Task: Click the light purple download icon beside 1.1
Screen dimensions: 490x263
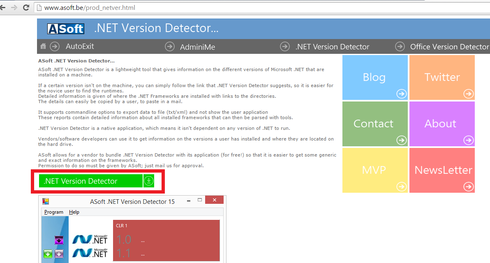Action: [59, 254]
